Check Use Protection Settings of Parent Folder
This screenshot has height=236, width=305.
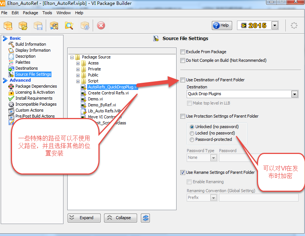(x=183, y=117)
